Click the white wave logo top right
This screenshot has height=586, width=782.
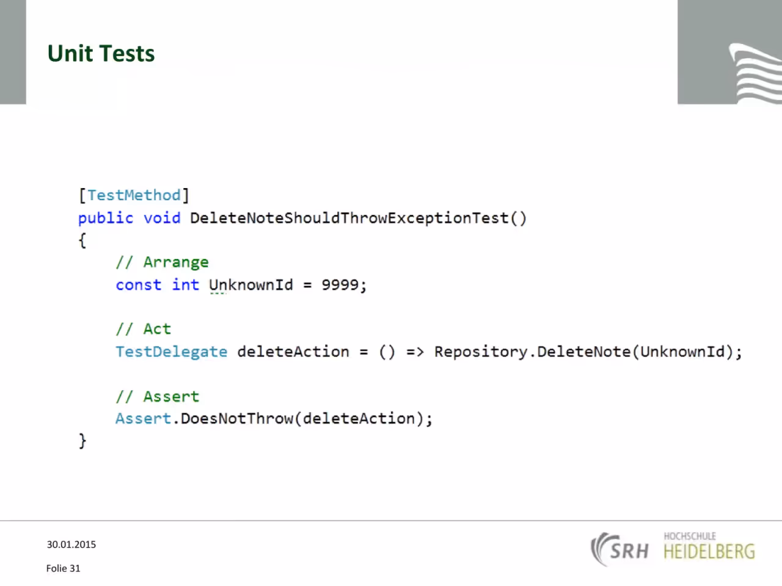click(x=755, y=73)
